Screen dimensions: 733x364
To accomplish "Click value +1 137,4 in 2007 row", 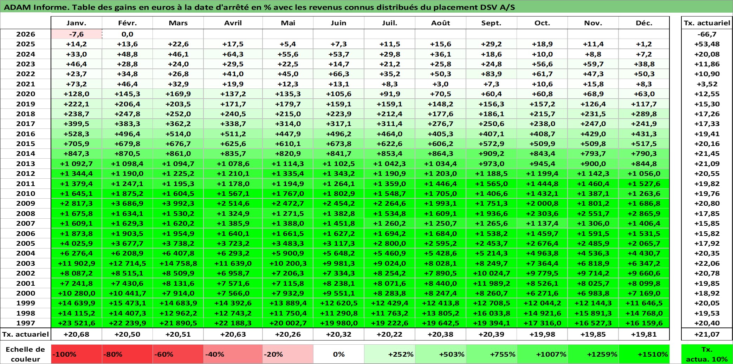I will pos(542,223).
